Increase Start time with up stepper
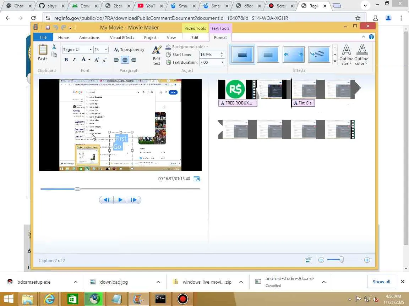Viewport: 409px width, 306px height. [222, 53]
